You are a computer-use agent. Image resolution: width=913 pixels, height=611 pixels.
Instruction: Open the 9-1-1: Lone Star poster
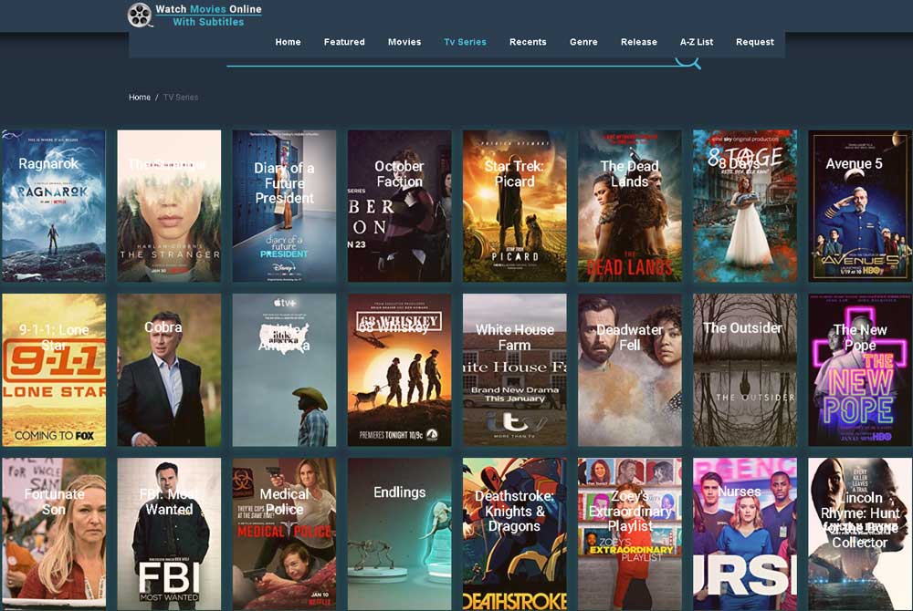(x=54, y=369)
